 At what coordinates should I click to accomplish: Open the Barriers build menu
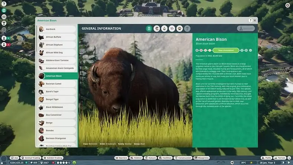[121, 158]
